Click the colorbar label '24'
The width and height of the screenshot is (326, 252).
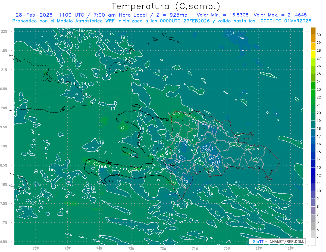319,82
